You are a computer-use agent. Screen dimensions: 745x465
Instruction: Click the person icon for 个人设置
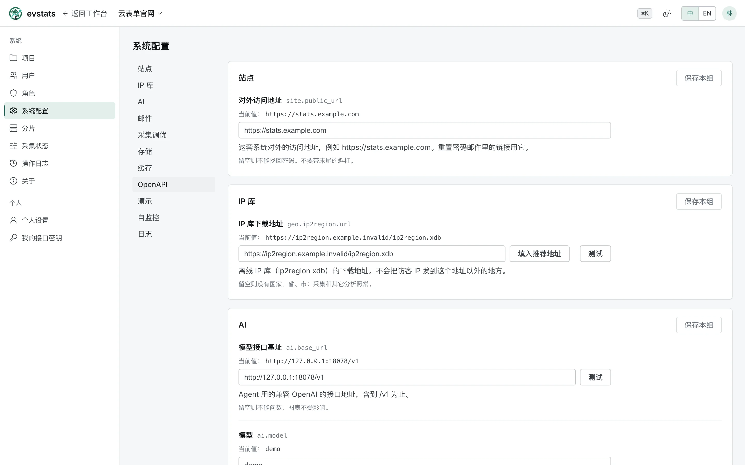pyautogui.click(x=13, y=220)
